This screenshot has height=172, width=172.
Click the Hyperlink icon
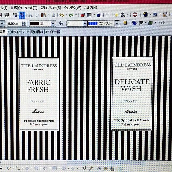[99, 15]
